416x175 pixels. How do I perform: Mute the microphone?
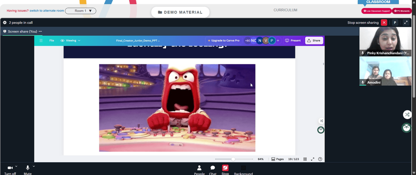point(27,170)
